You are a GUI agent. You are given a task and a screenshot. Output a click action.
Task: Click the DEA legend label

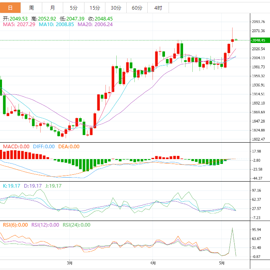click(68, 147)
